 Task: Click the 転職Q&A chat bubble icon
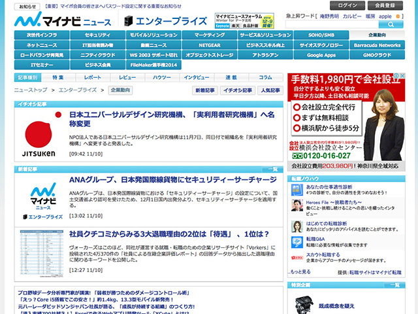[x=297, y=242]
